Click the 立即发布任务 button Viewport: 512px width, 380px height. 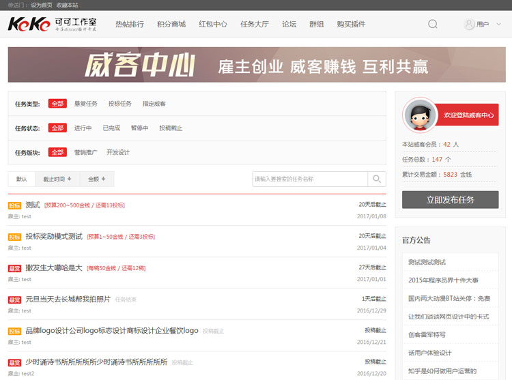pyautogui.click(x=451, y=200)
